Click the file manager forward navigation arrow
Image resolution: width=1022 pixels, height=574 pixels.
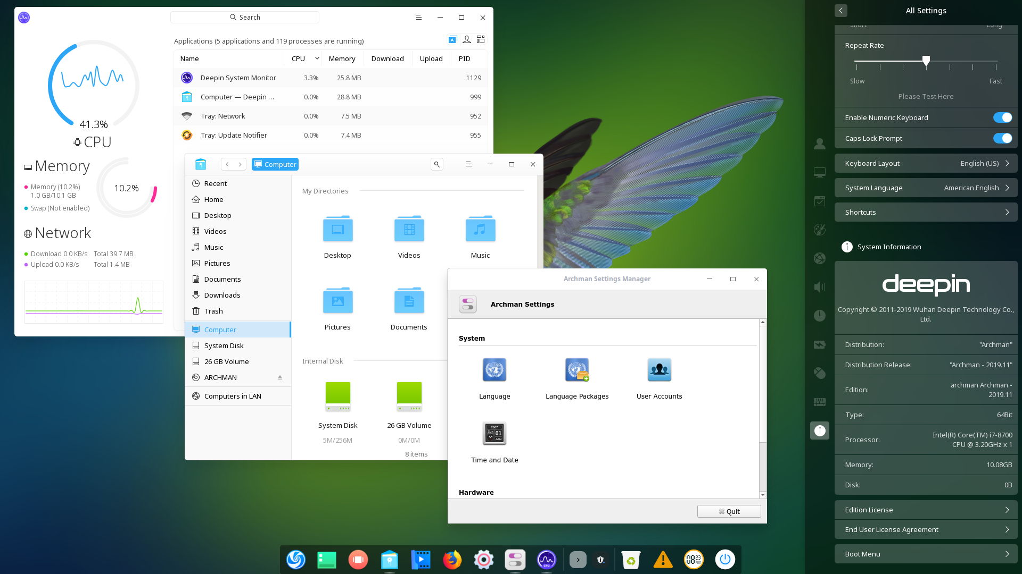[x=240, y=164]
